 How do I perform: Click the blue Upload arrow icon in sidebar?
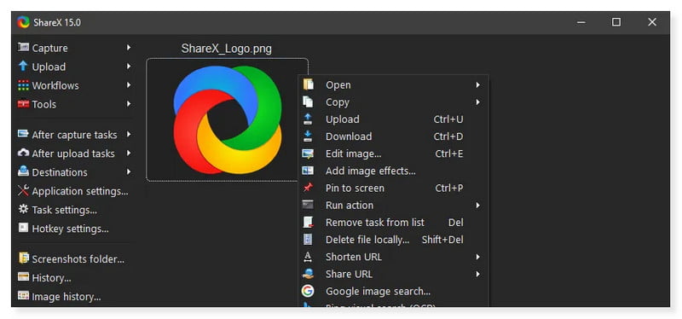tap(23, 66)
